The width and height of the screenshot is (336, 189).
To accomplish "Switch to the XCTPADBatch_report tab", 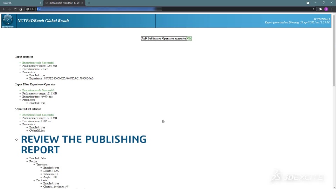I will coord(64,3).
